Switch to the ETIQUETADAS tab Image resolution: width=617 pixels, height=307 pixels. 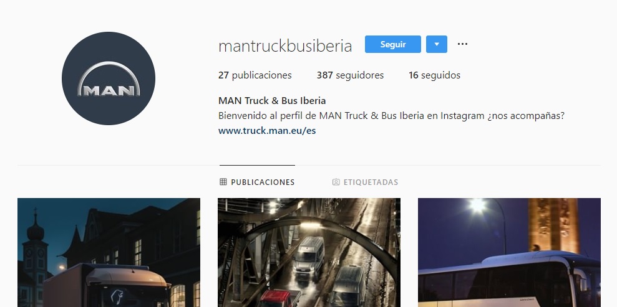366,182
